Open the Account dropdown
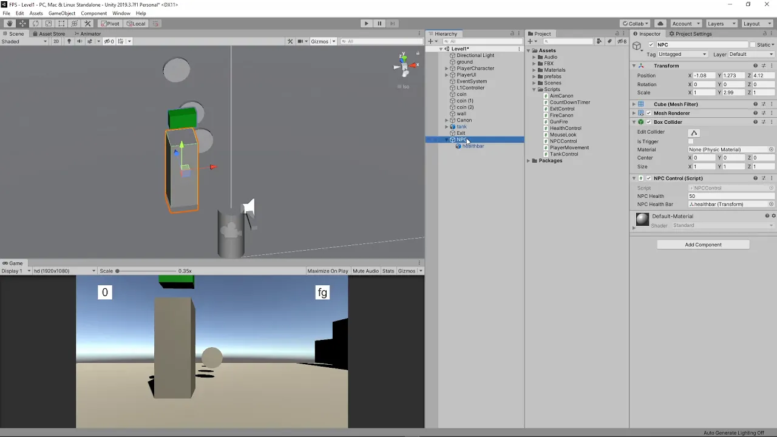Image resolution: width=777 pixels, height=437 pixels. click(685, 24)
